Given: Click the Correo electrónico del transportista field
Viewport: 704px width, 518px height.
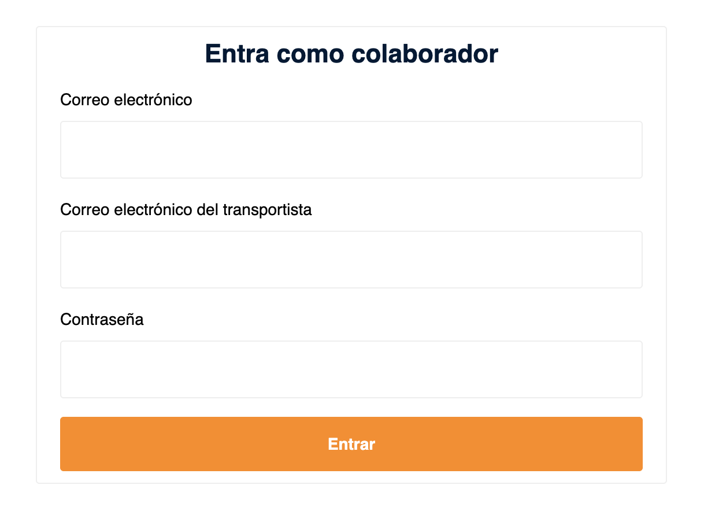Looking at the screenshot, I should (x=351, y=259).
